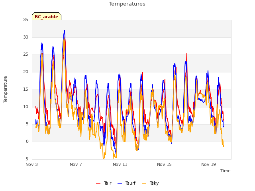Click the red Tair legend swatch

click(x=98, y=184)
